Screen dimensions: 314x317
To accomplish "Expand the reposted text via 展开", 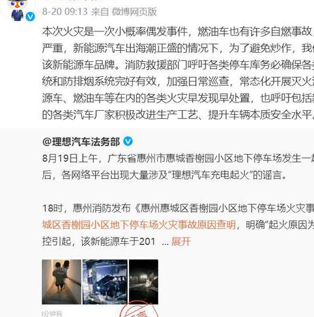I will (x=181, y=241).
